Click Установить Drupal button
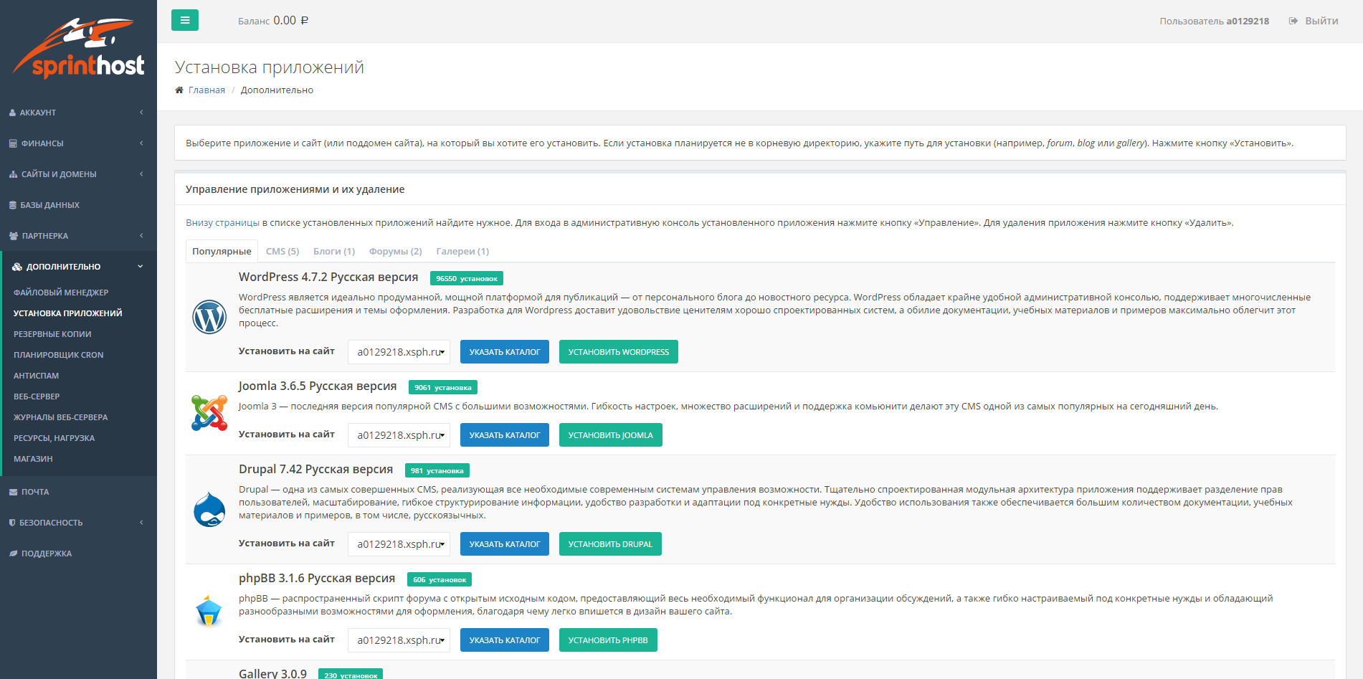 click(x=610, y=544)
